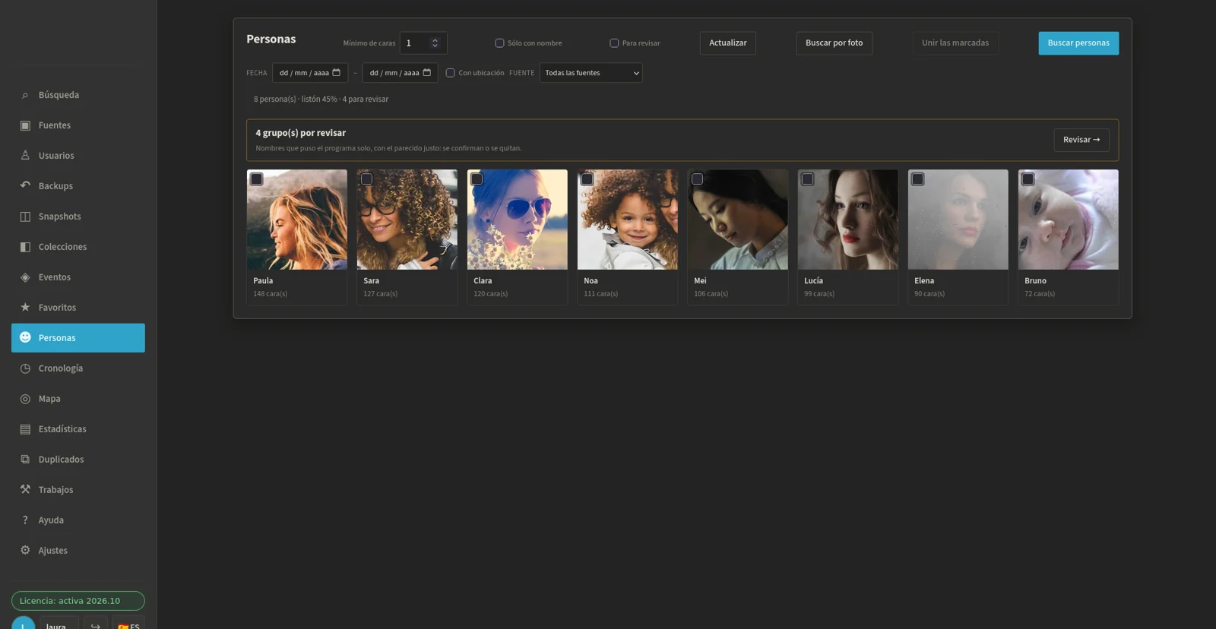Click the Colecciones sidebar icon
1216x629 pixels.
25,247
